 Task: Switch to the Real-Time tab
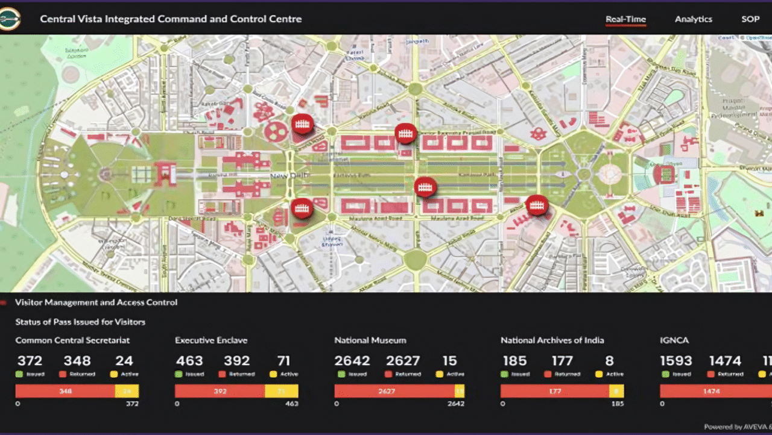625,19
